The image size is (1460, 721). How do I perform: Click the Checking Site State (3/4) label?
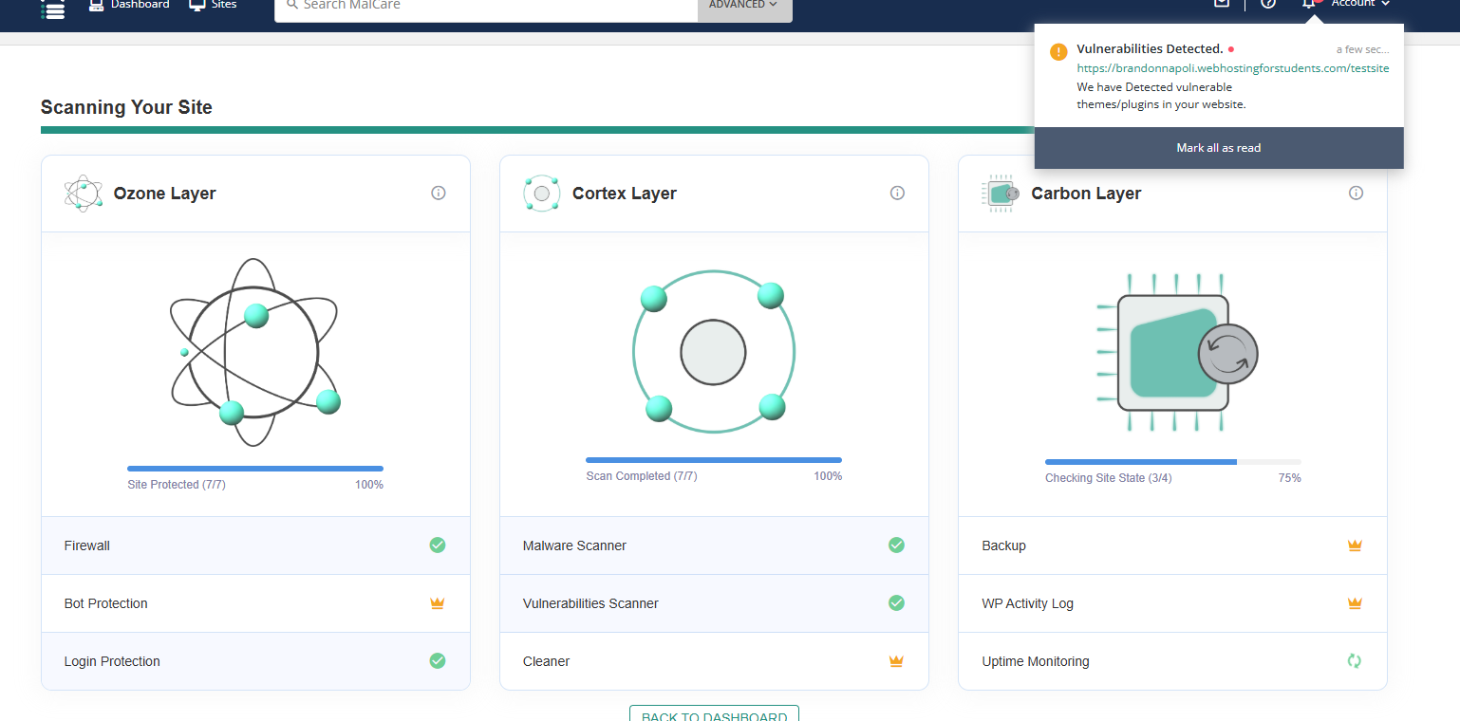coord(1109,478)
